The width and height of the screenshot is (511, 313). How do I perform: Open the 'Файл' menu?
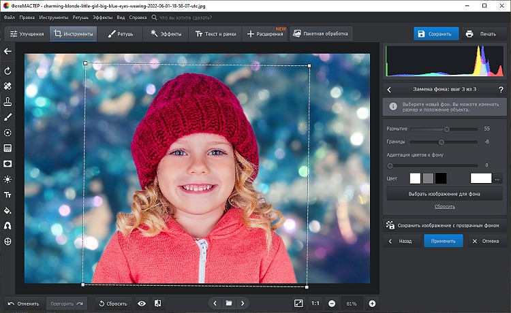pyautogui.click(x=10, y=16)
